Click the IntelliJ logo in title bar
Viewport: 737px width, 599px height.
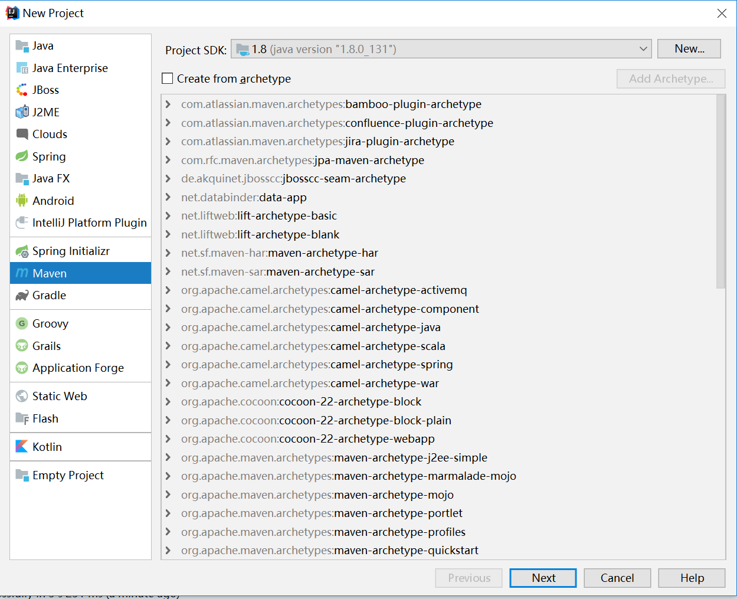(x=12, y=13)
